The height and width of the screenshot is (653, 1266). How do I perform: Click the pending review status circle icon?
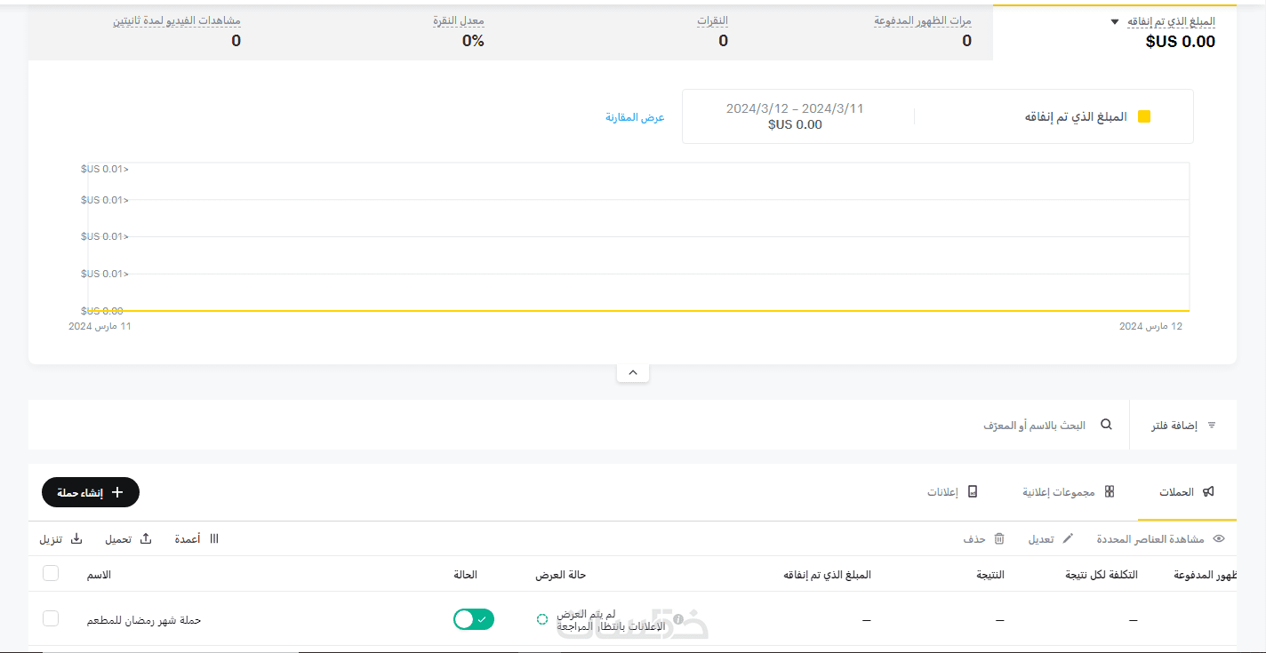pos(542,619)
